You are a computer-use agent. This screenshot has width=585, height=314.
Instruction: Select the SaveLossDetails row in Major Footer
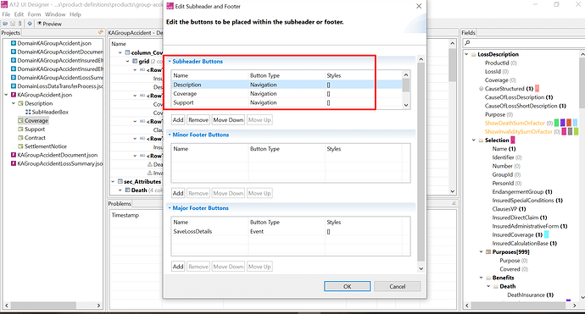pos(287,231)
